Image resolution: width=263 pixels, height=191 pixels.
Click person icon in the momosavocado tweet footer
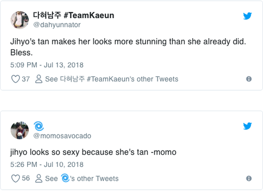coord(39,178)
